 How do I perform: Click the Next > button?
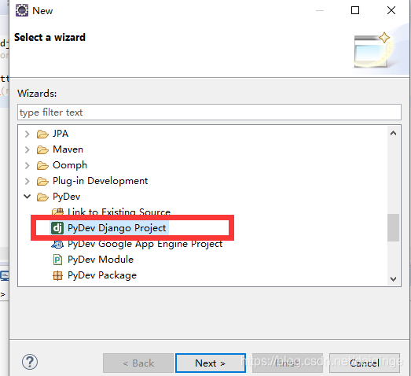[x=211, y=363]
